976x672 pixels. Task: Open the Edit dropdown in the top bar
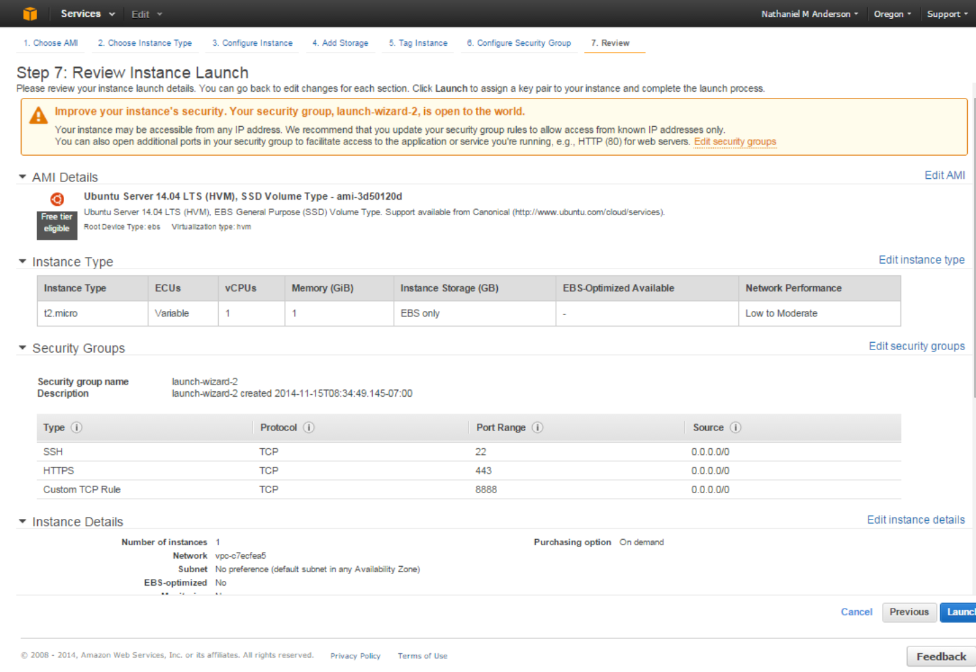(x=147, y=14)
